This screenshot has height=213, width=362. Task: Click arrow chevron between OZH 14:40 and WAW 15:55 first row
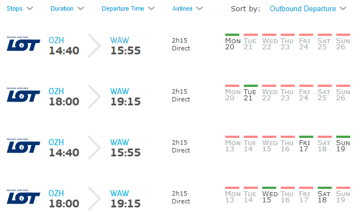pos(94,45)
